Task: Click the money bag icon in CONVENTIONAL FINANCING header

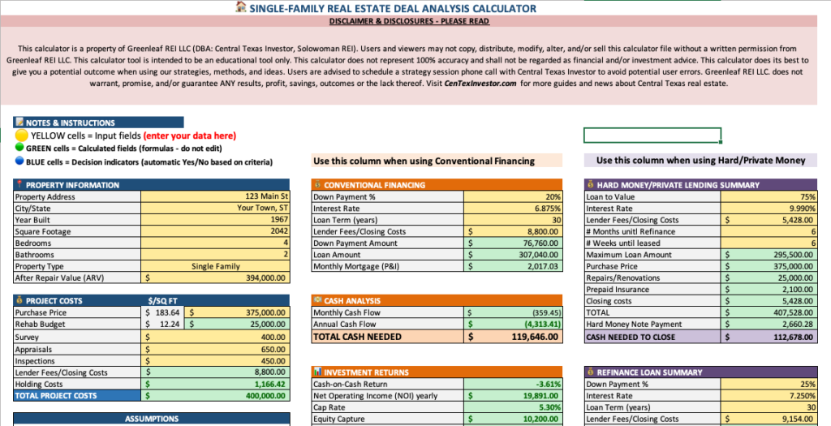Action: tap(318, 184)
